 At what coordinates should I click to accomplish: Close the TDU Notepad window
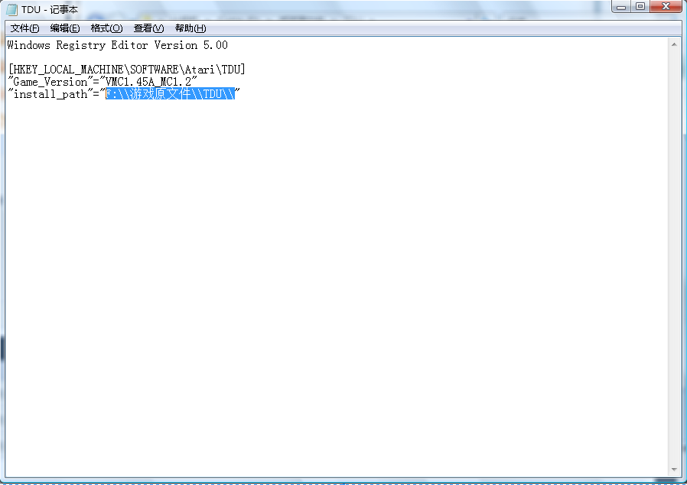point(666,7)
